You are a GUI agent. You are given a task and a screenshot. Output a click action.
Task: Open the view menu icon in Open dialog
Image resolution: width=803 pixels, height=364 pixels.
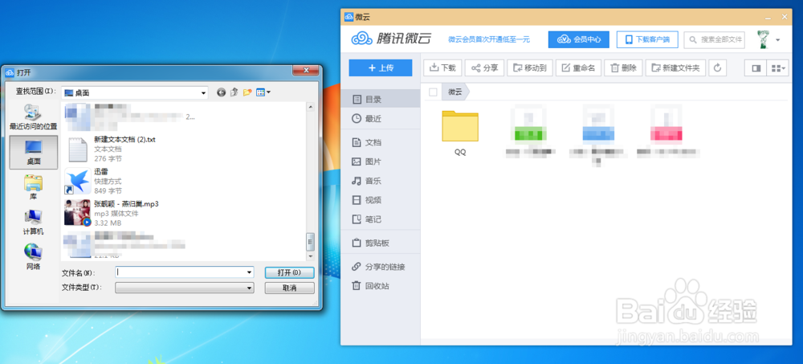pyautogui.click(x=263, y=92)
